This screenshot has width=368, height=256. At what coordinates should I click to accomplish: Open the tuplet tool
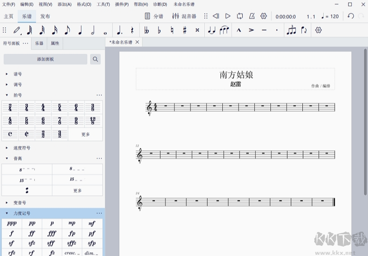(x=291, y=30)
